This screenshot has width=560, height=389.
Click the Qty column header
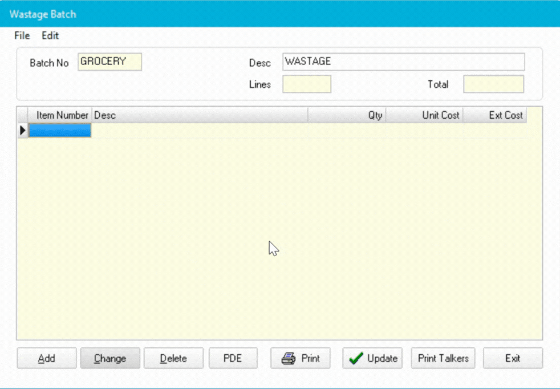(375, 115)
